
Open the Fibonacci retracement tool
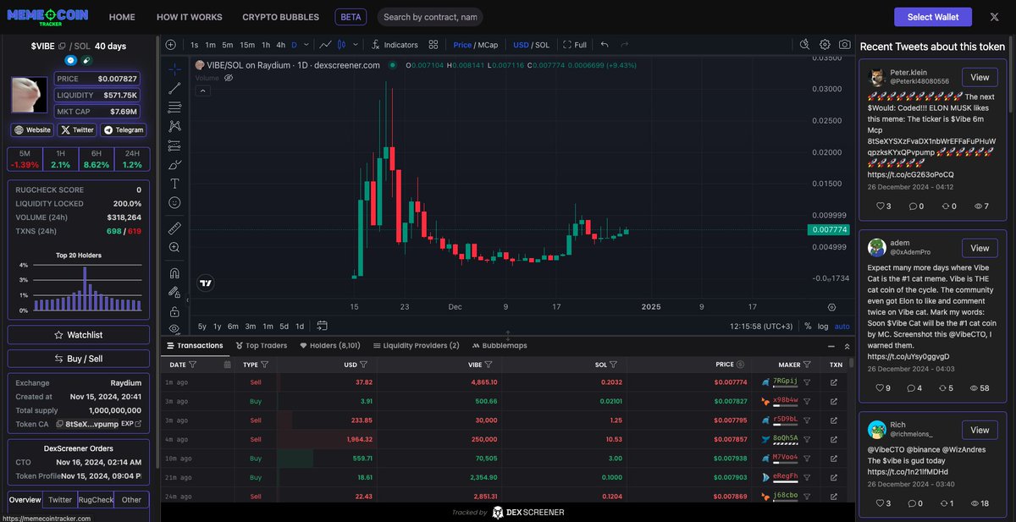pyautogui.click(x=174, y=107)
